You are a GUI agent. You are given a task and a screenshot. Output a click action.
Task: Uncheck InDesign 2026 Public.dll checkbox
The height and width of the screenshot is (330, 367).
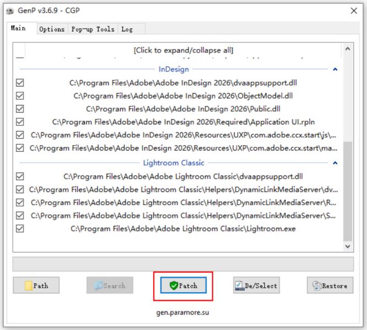(20, 109)
